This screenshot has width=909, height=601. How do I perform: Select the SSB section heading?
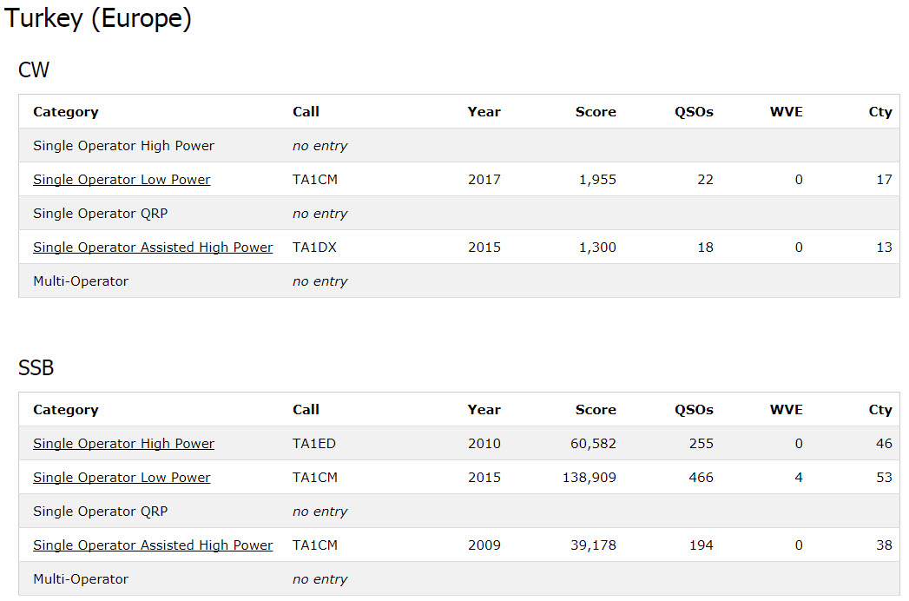[x=36, y=367]
